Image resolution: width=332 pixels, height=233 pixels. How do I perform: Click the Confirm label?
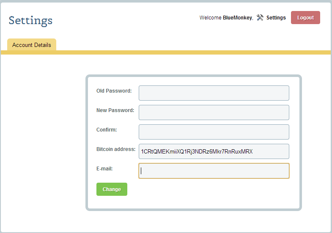click(107, 130)
